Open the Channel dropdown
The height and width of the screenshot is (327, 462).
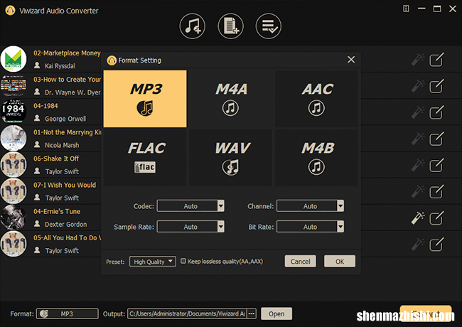coord(311,206)
